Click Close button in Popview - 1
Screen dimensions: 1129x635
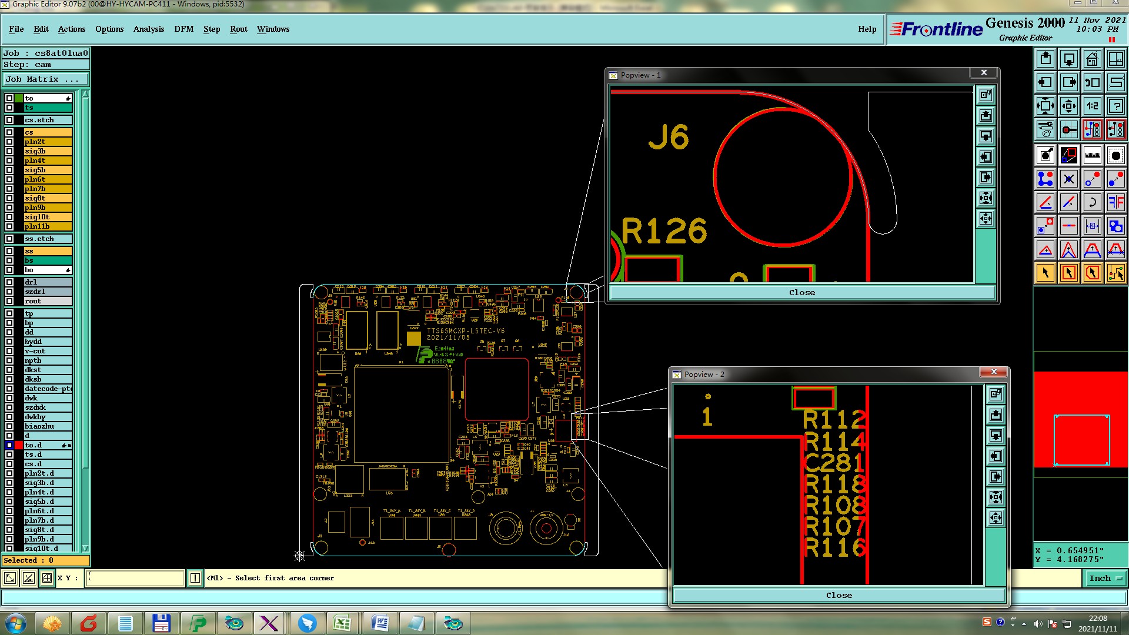click(802, 292)
